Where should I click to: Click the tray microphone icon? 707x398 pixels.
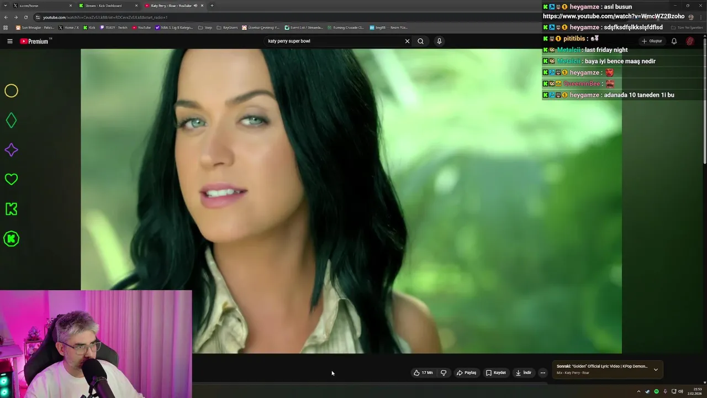[665, 391]
